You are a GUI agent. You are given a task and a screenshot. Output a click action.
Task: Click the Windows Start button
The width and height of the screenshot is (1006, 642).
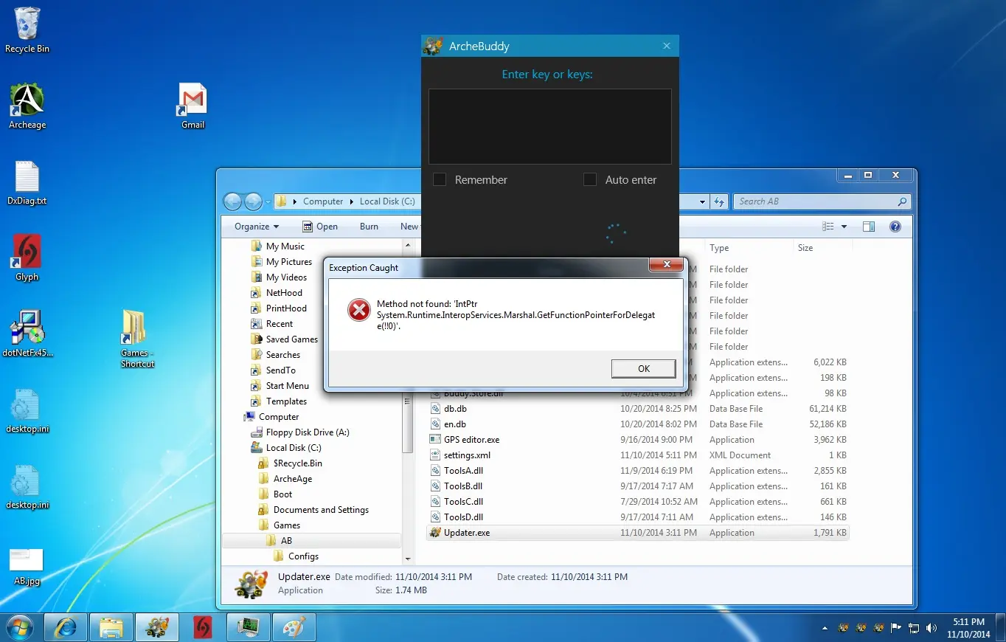pyautogui.click(x=20, y=627)
